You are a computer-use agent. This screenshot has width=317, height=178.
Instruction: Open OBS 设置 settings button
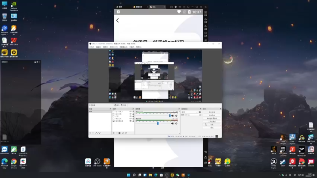point(212,125)
